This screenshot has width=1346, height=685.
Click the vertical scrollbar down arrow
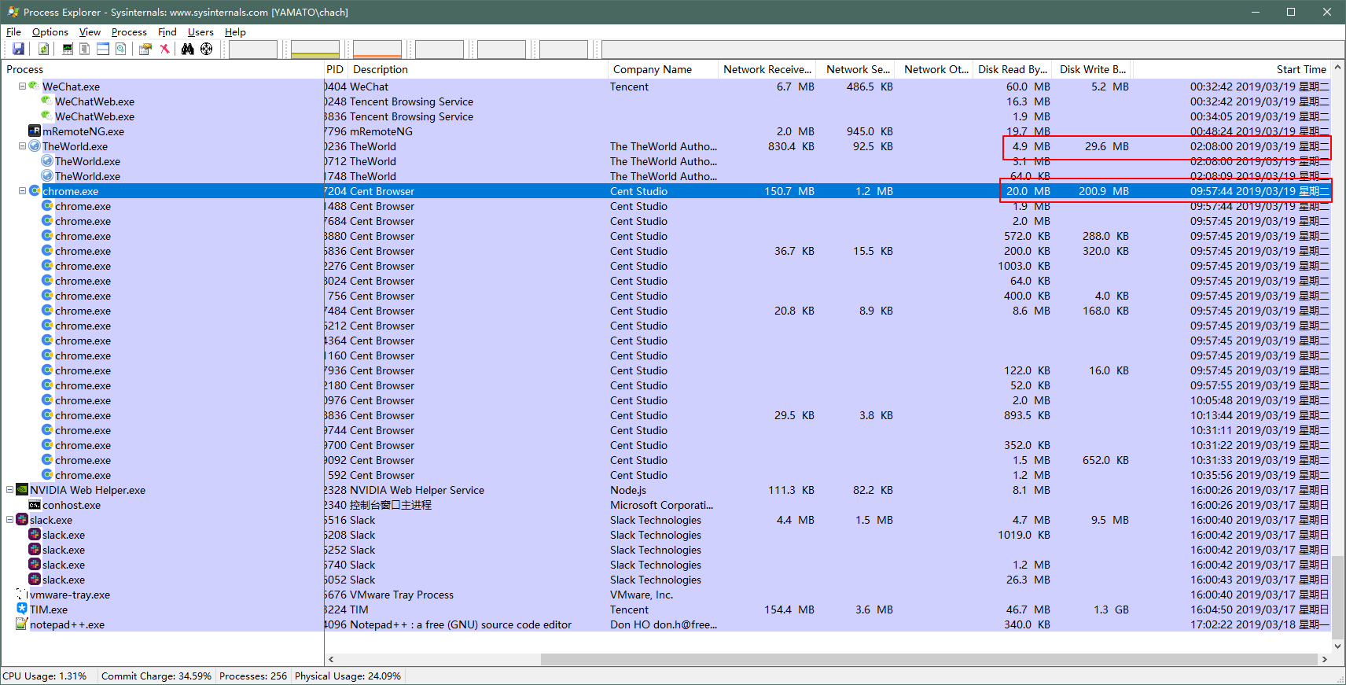pyautogui.click(x=1338, y=646)
